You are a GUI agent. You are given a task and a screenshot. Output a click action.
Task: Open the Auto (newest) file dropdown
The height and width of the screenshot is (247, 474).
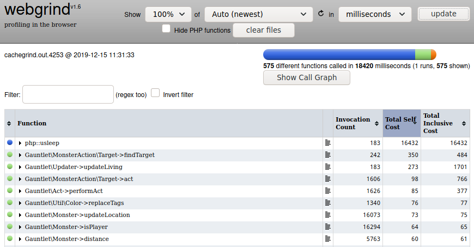click(x=258, y=14)
